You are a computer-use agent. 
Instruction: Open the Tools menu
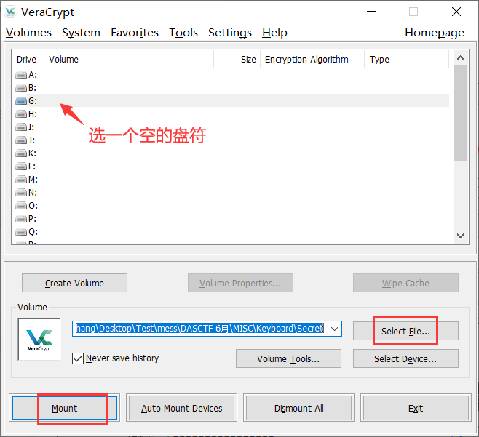click(183, 33)
